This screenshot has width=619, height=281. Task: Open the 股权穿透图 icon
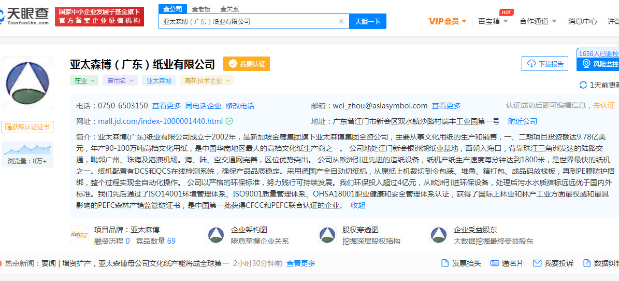(327, 235)
